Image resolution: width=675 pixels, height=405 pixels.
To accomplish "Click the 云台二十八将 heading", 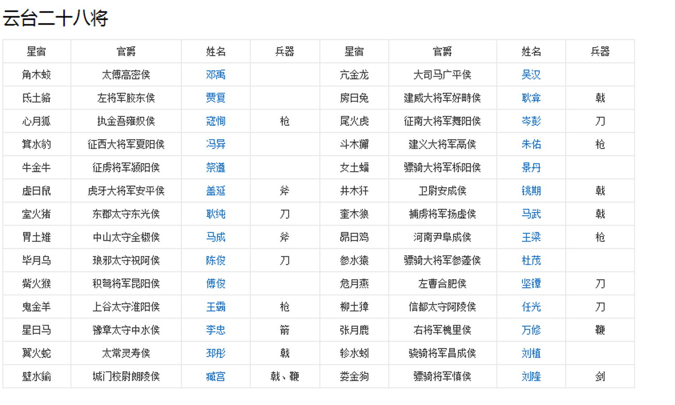I will coord(55,18).
